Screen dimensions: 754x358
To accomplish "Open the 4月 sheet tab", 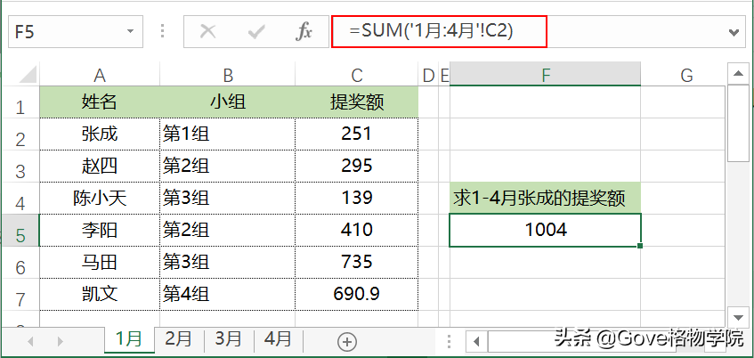I will coord(279,338).
